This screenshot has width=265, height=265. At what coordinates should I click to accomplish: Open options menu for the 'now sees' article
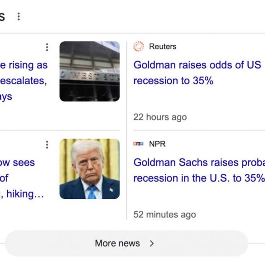click(x=47, y=145)
